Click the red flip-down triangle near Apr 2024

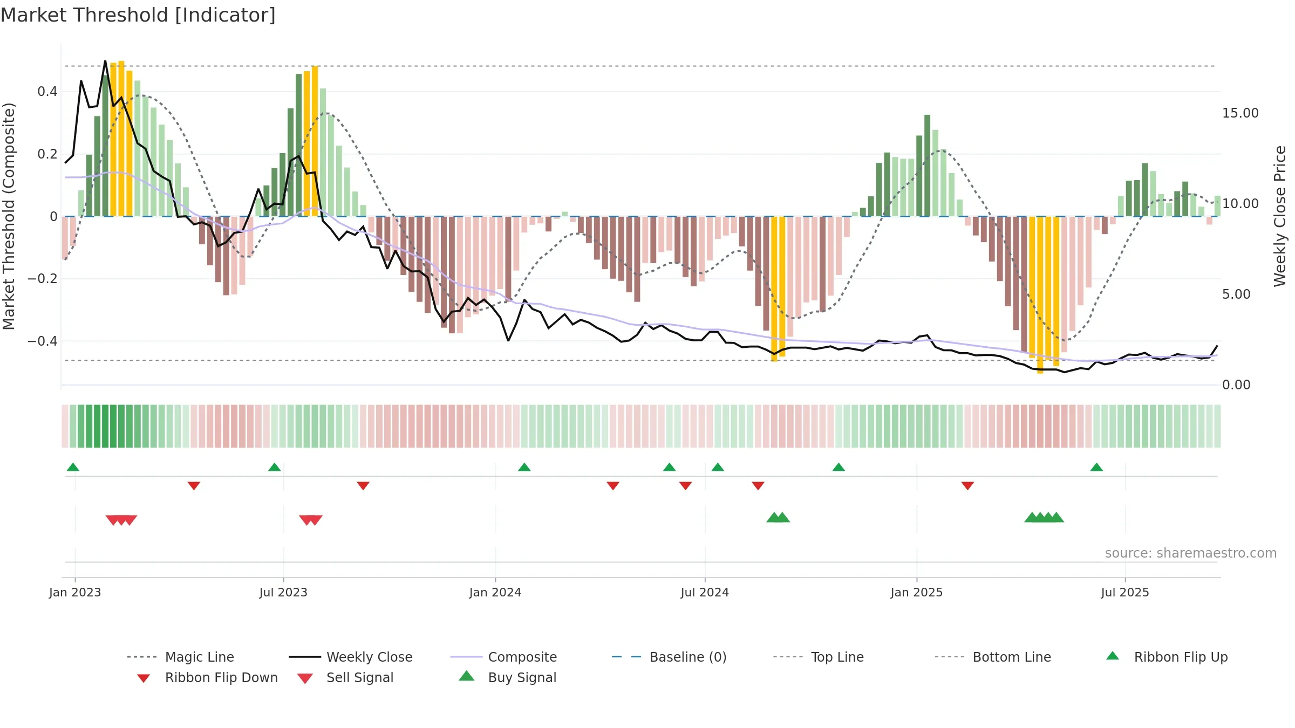[613, 486]
